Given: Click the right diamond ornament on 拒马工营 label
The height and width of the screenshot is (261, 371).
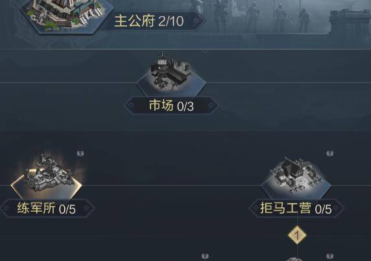Looking at the screenshot, I should [x=337, y=208].
